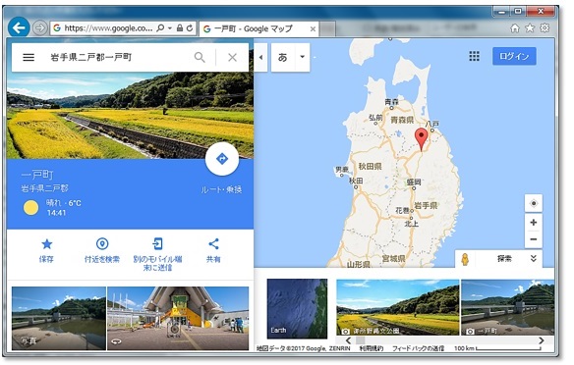Viewport: 574px width, 365px height.
Task: Open the Google apps grid icon
Action: (x=474, y=56)
